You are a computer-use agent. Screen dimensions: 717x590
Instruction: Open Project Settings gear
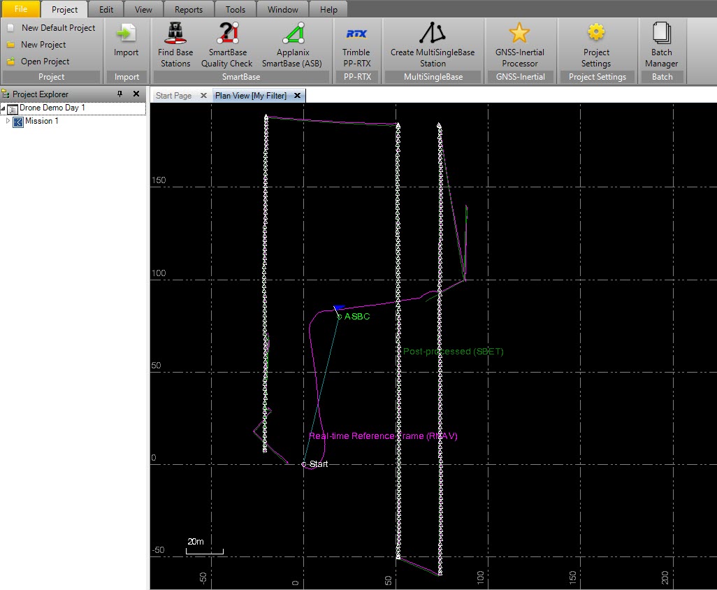click(596, 43)
